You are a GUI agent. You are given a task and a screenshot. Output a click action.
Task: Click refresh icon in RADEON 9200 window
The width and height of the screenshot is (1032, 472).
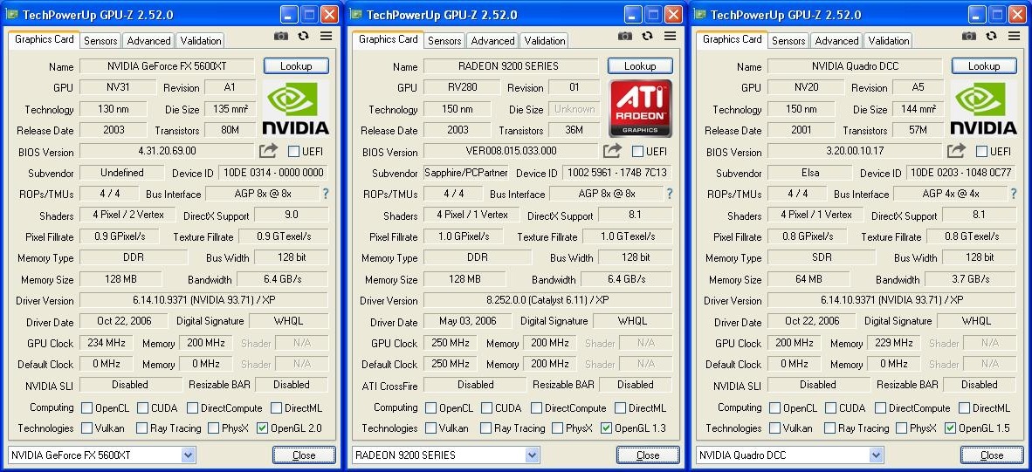pyautogui.click(x=648, y=36)
